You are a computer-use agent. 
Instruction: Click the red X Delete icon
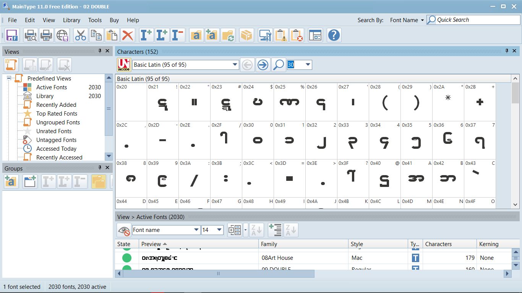[x=128, y=35]
